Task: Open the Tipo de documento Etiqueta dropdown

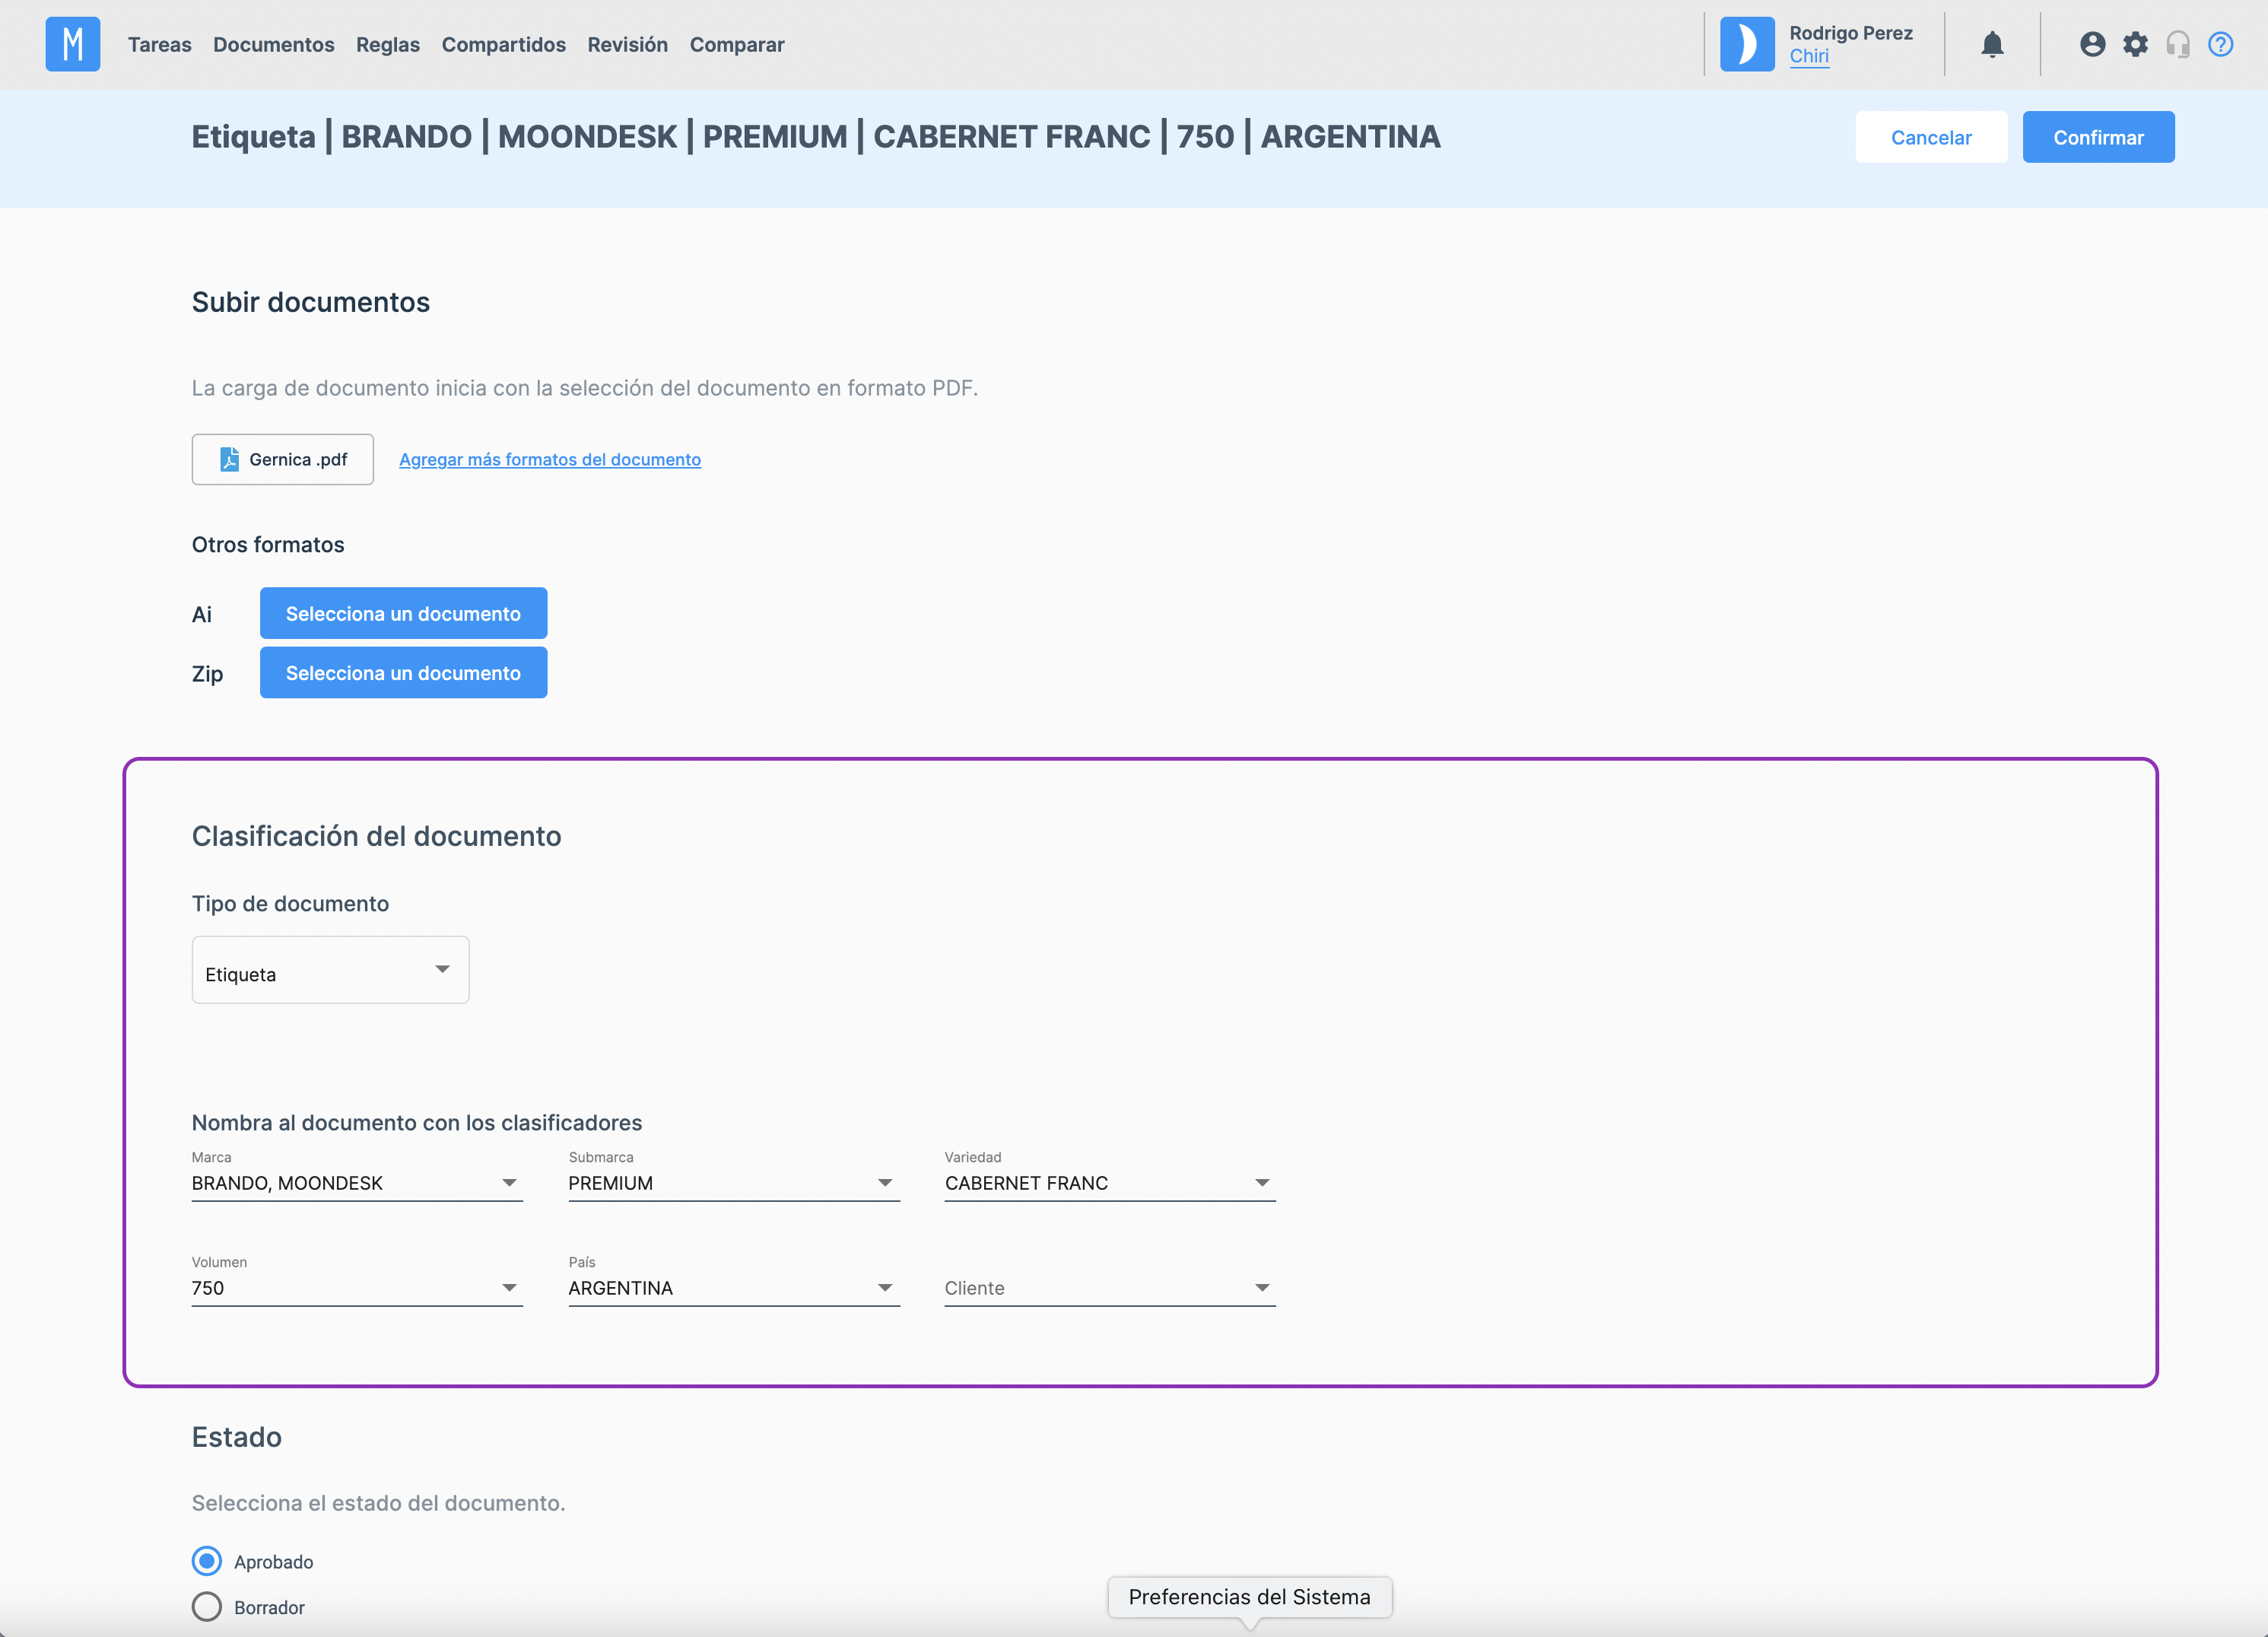Action: pyautogui.click(x=330, y=970)
